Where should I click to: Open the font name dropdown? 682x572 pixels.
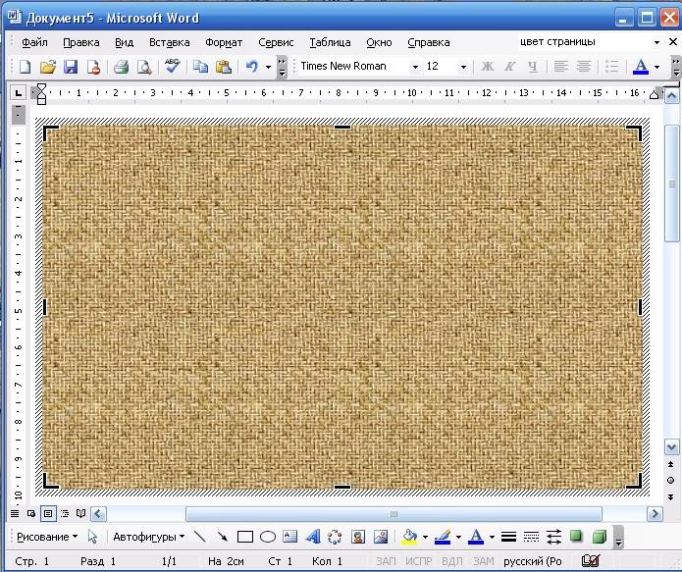[415, 67]
